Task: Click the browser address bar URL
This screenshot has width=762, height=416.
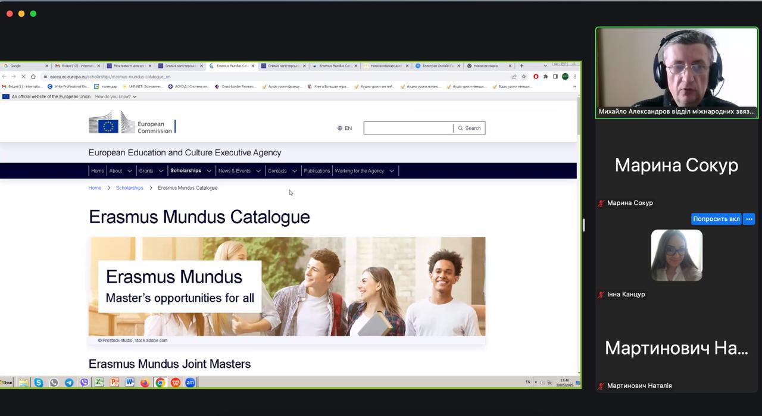Action: click(110, 76)
